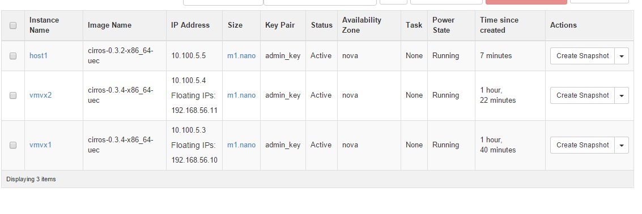Expand actions dropdown arrow for vmvx2
This screenshot has height=214, width=642.
click(x=622, y=95)
